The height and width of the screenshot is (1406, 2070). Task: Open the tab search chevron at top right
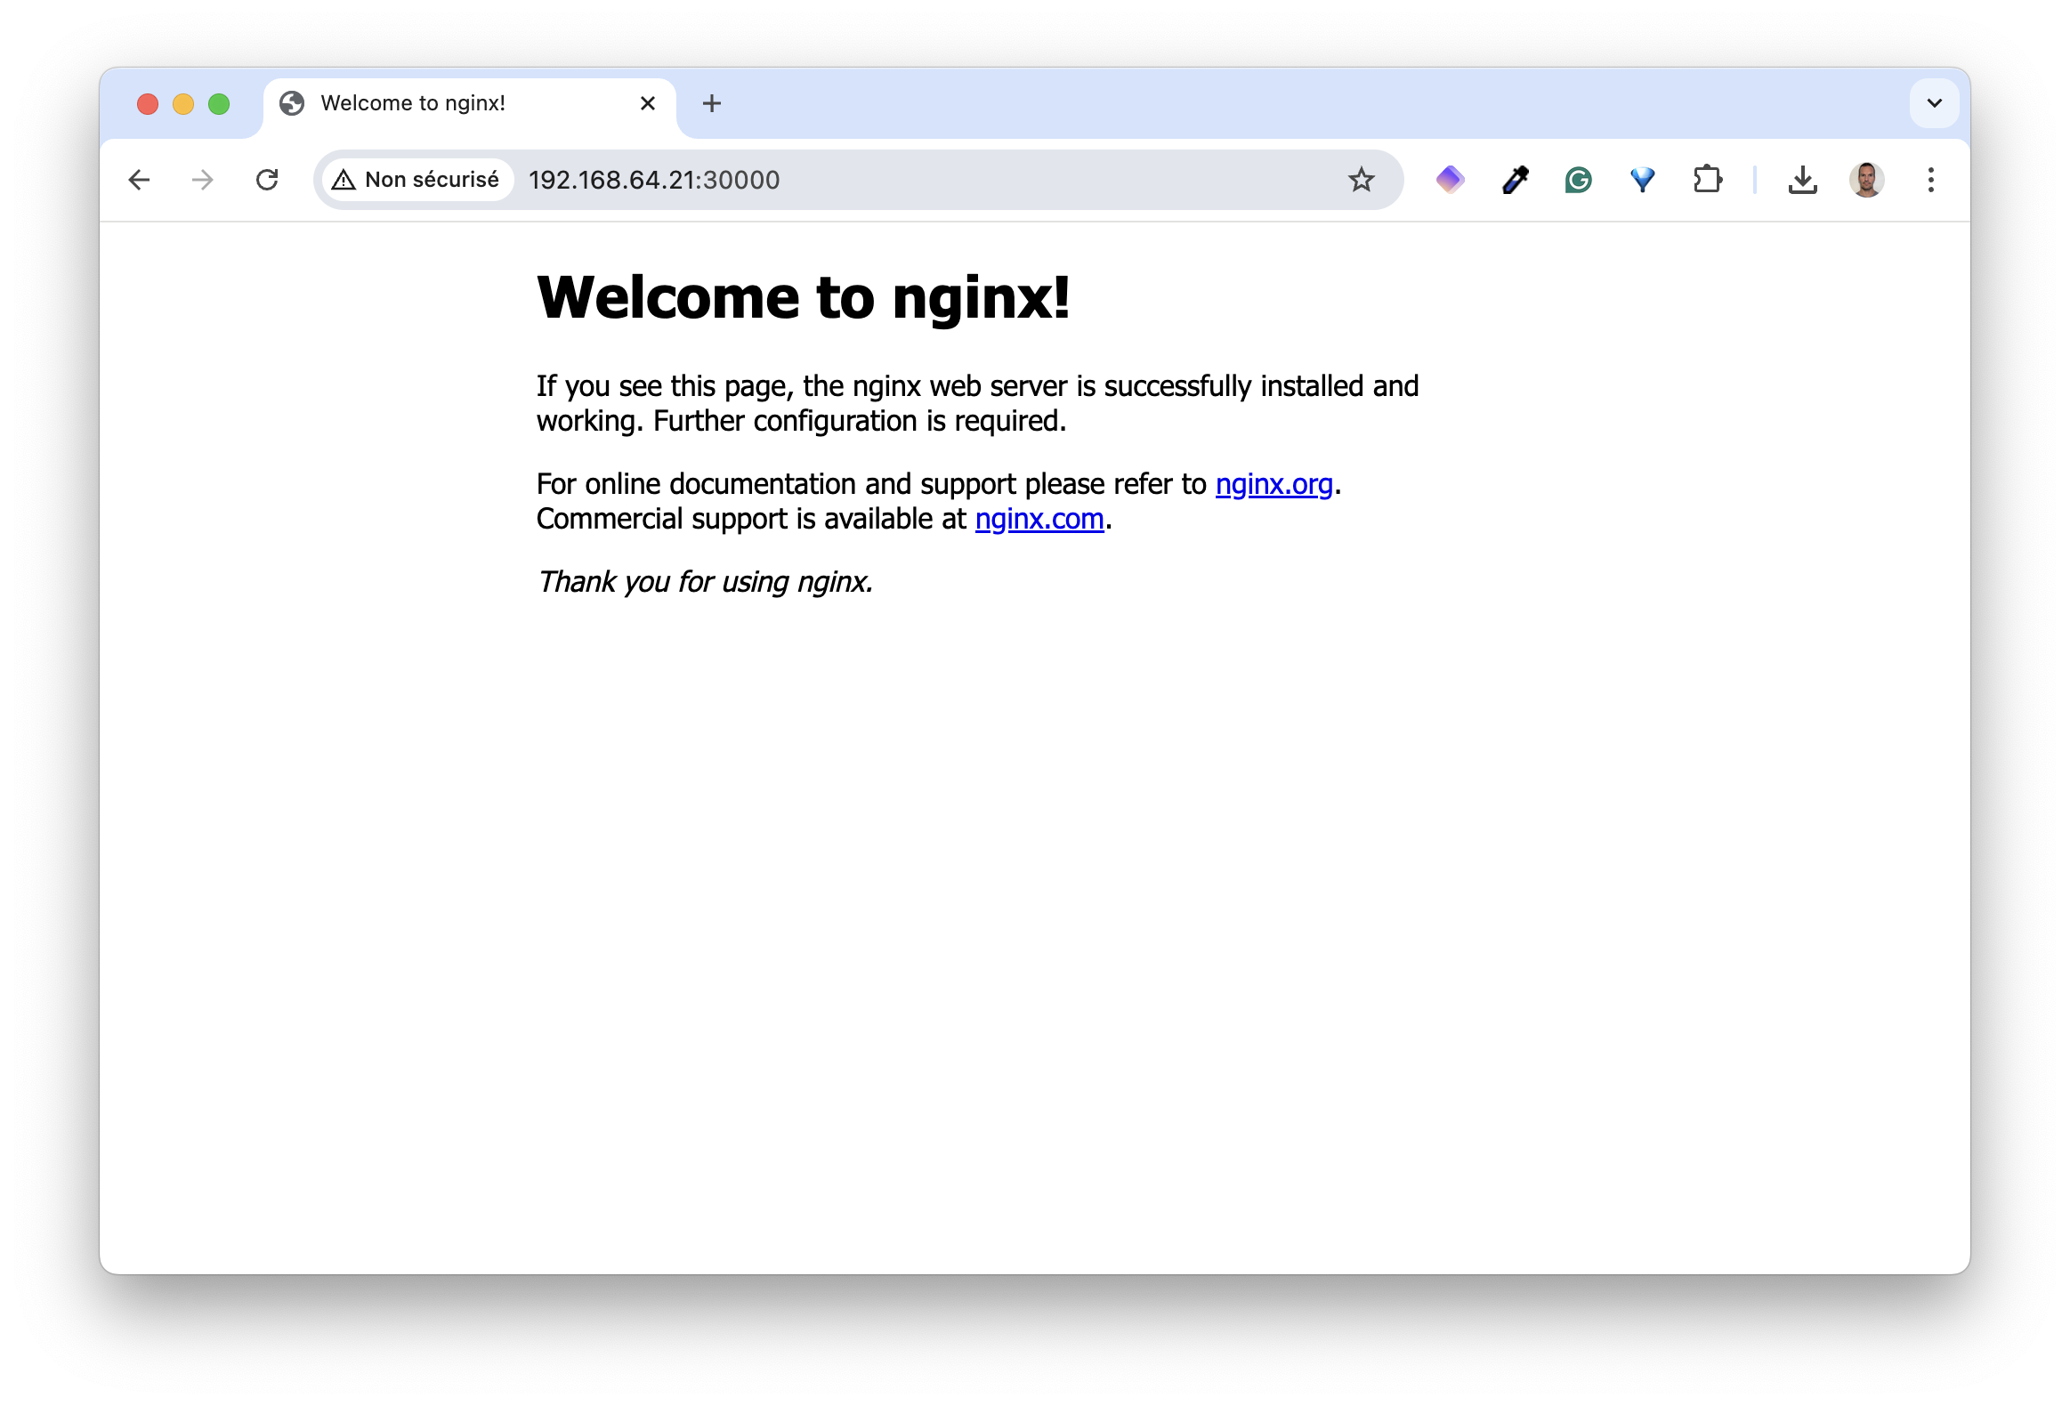pos(1934,103)
